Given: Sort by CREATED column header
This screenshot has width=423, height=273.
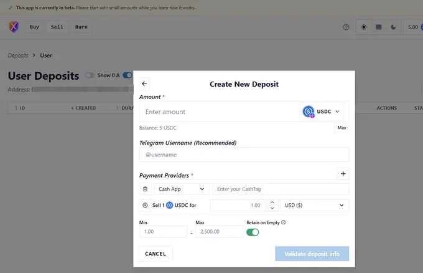Looking at the screenshot, I should point(83,108).
